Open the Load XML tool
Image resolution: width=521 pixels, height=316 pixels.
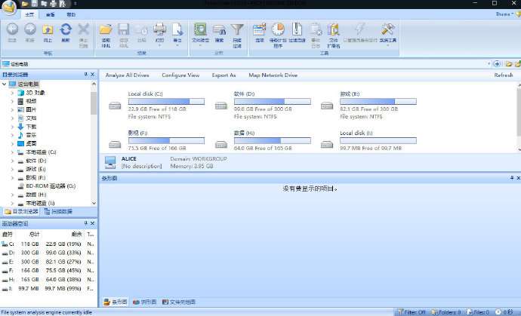(x=106, y=31)
